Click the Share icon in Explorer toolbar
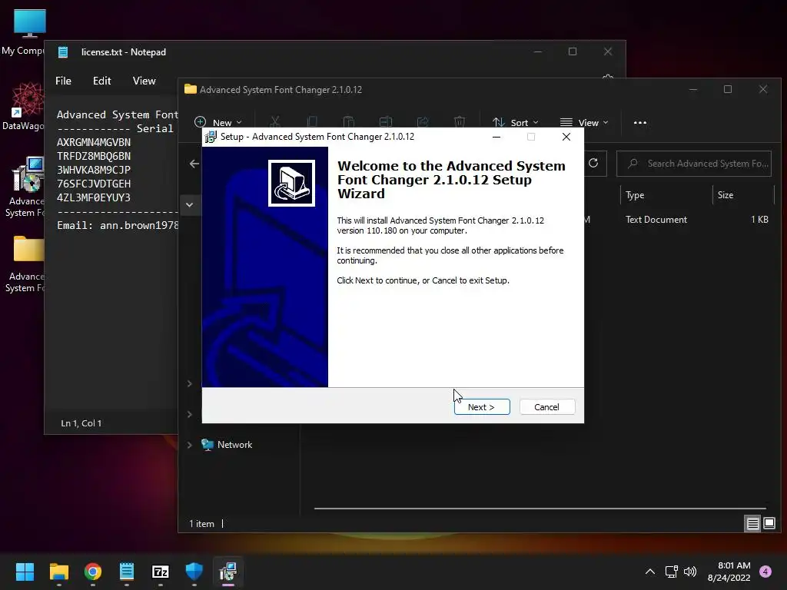 [423, 122]
